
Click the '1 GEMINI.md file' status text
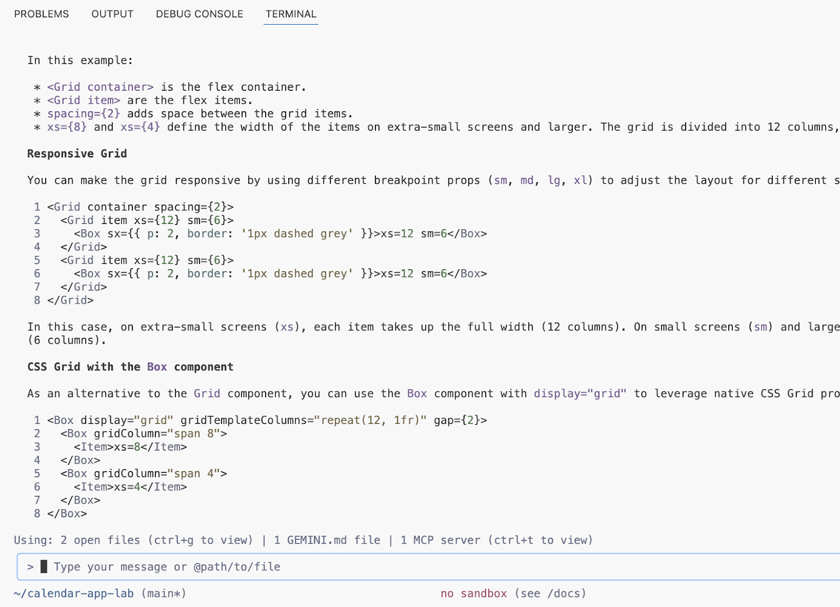click(327, 540)
